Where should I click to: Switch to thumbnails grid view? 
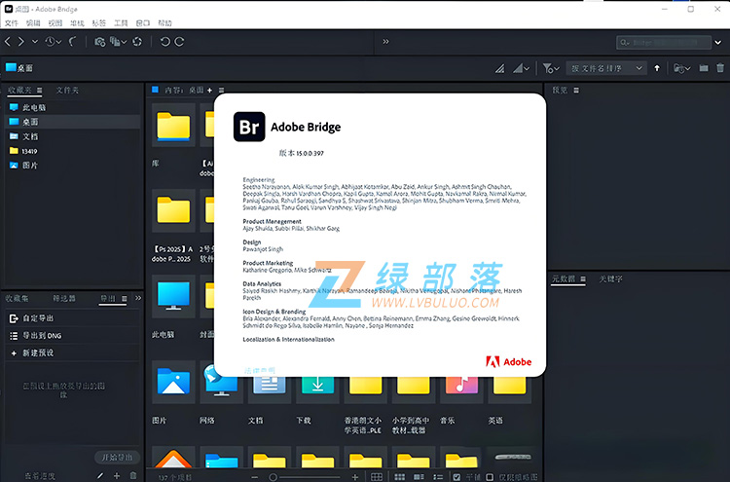pos(399,477)
